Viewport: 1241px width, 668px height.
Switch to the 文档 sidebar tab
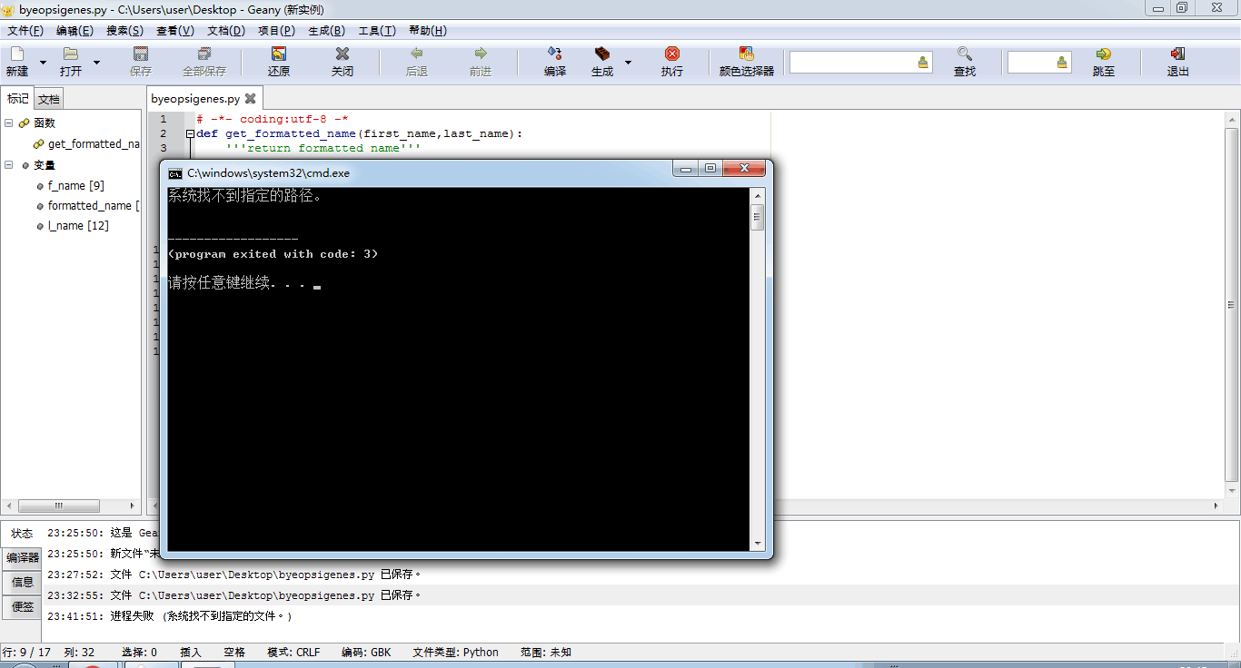49,99
